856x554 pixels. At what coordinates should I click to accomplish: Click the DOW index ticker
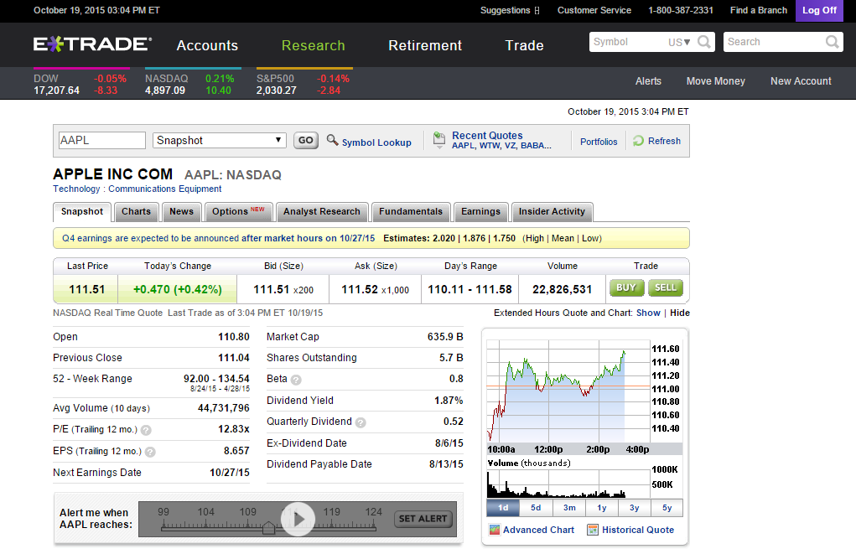coord(80,84)
